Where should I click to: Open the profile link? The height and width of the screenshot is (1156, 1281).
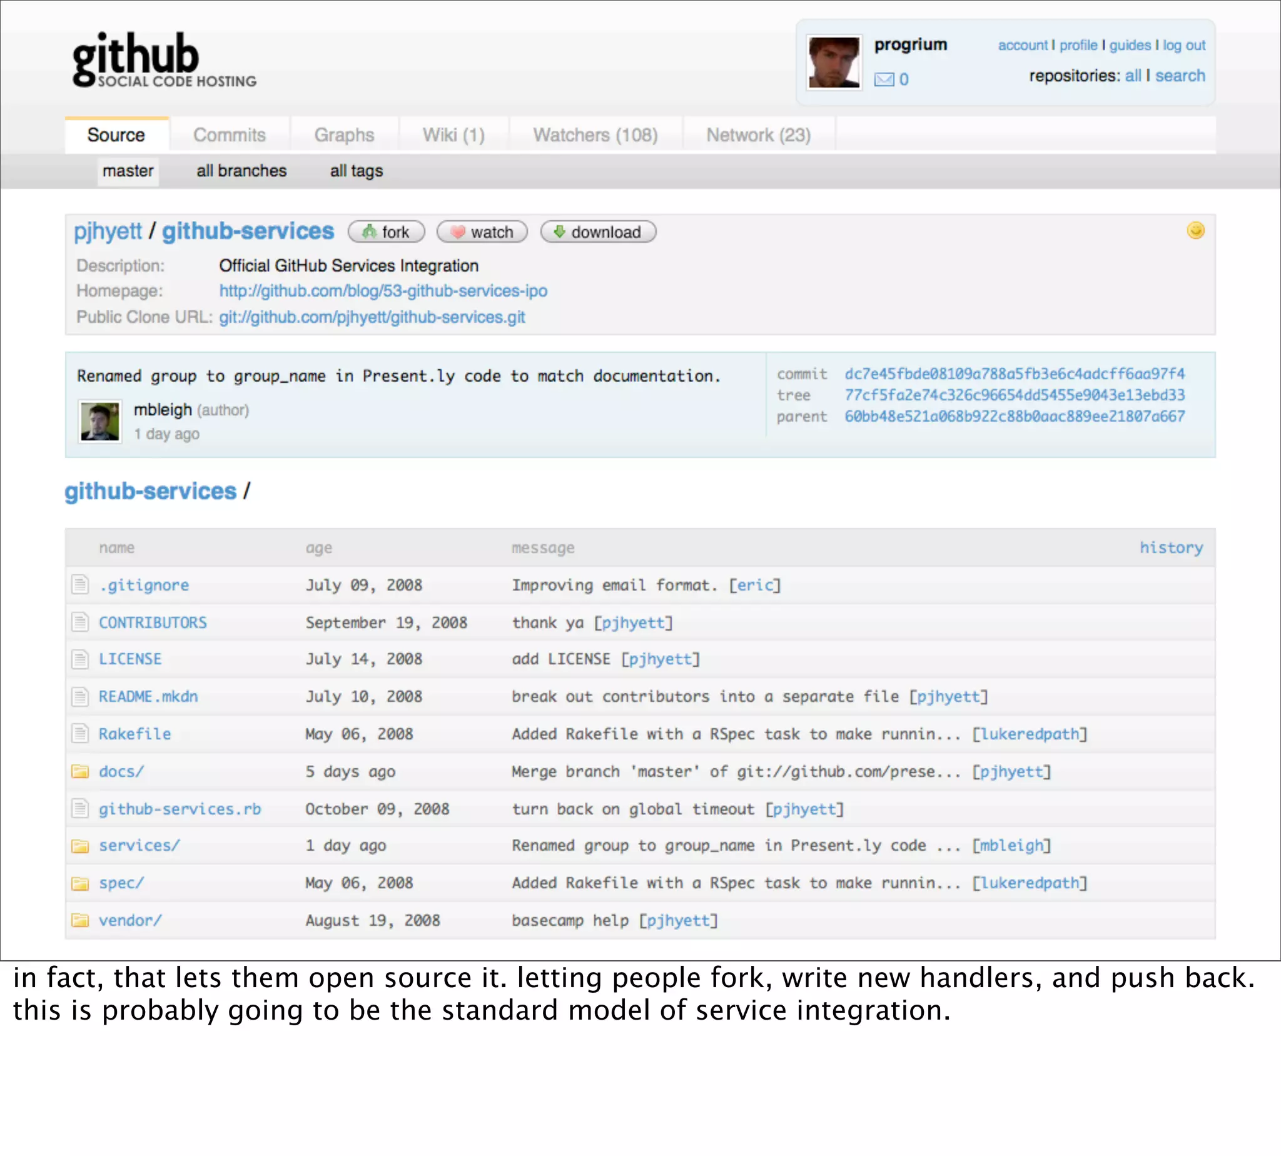[x=1078, y=45]
